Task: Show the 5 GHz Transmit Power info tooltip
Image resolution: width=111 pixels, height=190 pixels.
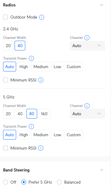Action: tap(31, 126)
